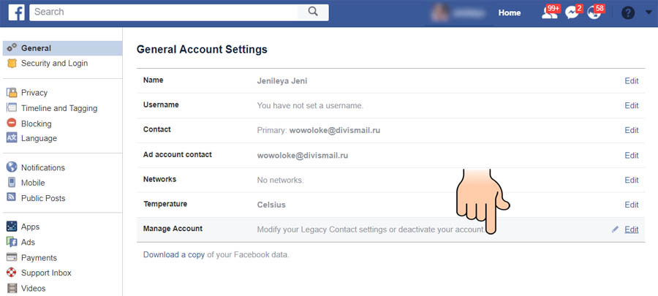Click the blurred profile picture thumbnail
Image resolution: width=658 pixels, height=296 pixels.
click(x=440, y=13)
